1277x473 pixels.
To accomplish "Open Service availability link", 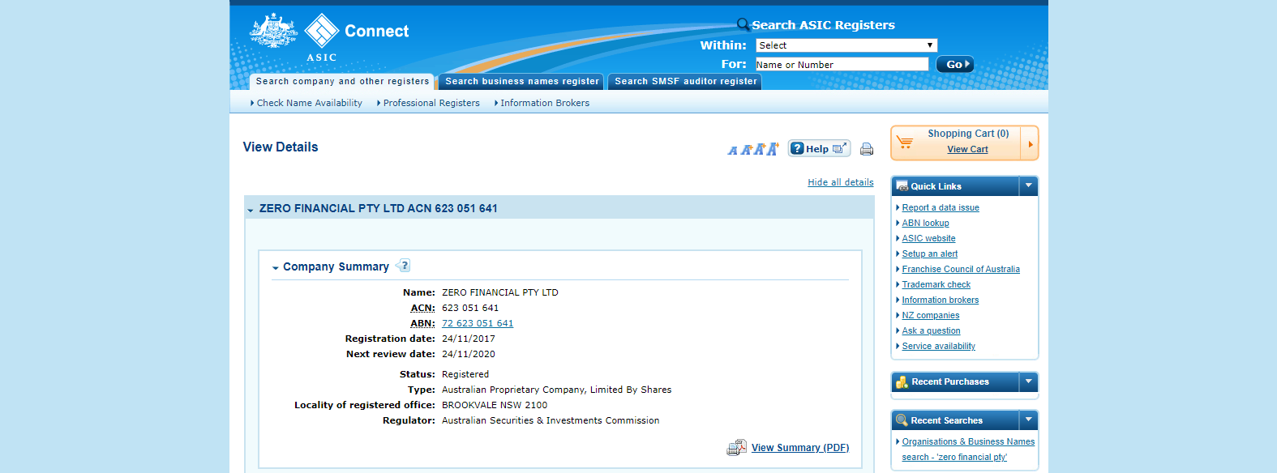I will pos(939,346).
